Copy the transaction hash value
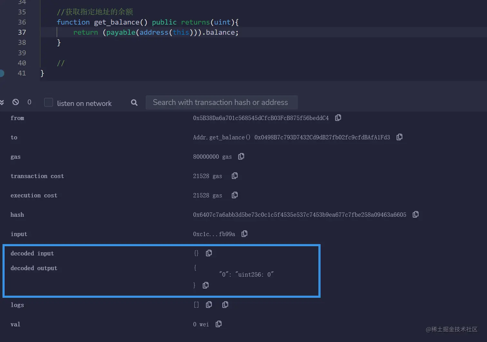The height and width of the screenshot is (342, 487). 415,214
